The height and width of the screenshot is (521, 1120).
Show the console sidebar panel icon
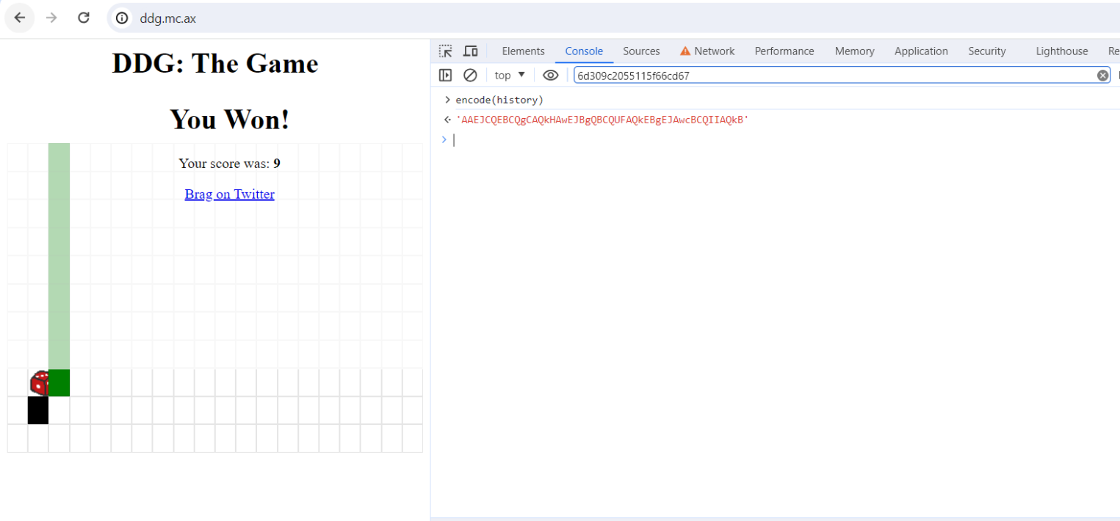[x=445, y=75]
